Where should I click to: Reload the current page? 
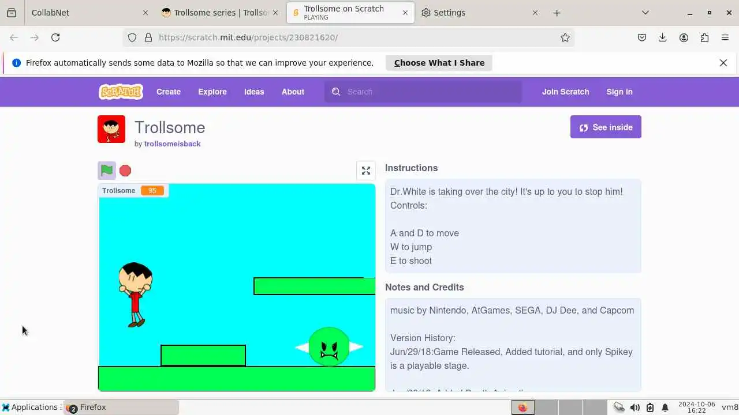55,37
